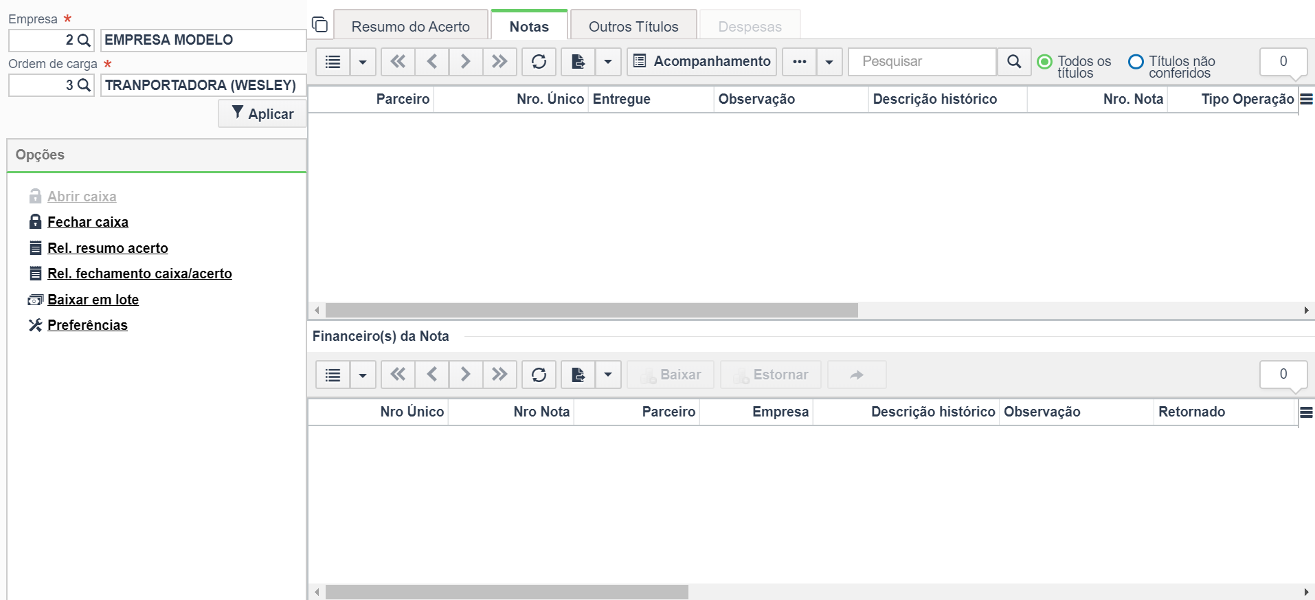Select the Títulos não conferidos radio option

coord(1136,62)
